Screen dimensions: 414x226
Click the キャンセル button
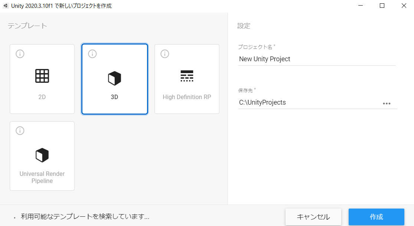[313, 217]
